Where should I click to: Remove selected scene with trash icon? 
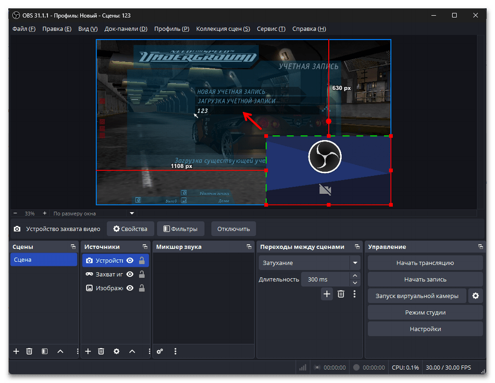point(29,351)
